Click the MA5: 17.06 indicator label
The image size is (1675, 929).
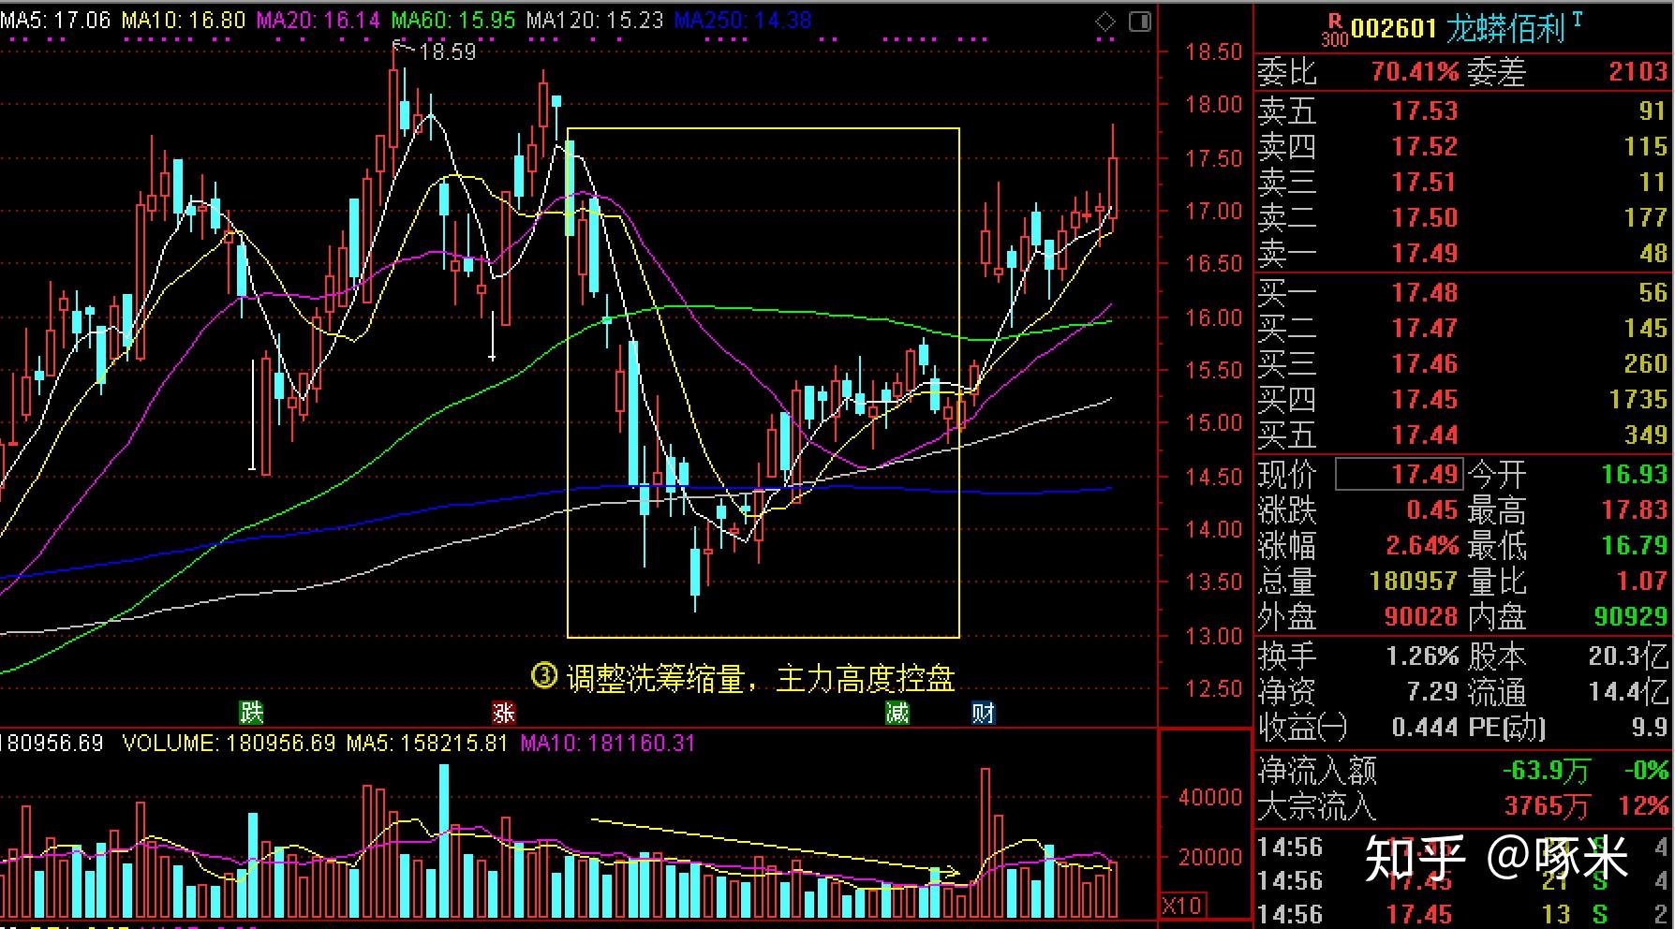pyautogui.click(x=56, y=20)
